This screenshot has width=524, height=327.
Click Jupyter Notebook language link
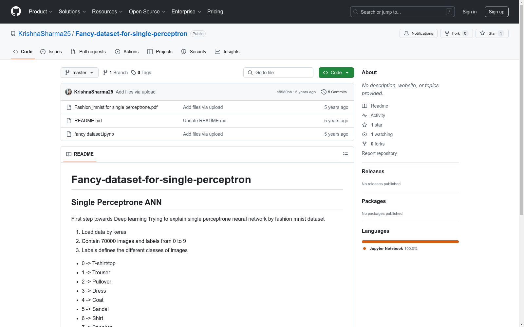click(390, 249)
